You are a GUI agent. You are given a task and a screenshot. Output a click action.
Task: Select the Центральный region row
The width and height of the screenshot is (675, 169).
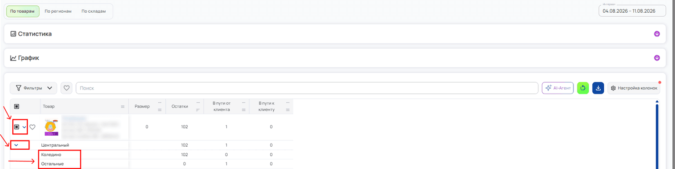[152, 145]
